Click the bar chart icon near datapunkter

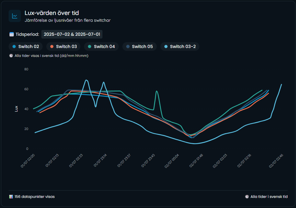pos(11,197)
